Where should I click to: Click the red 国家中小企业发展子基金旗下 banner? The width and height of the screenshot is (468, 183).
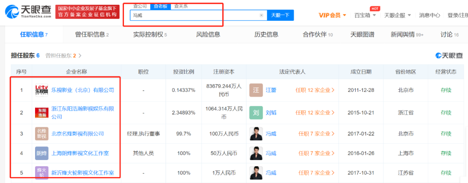point(87,12)
